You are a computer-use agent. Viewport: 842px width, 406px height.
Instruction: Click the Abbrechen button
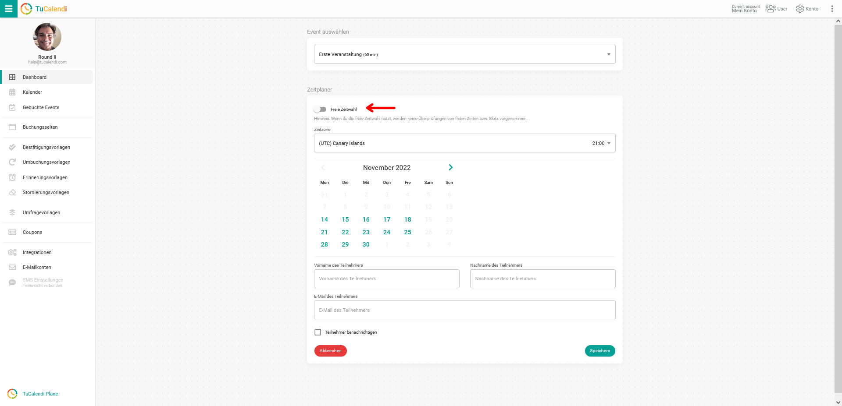(330, 351)
